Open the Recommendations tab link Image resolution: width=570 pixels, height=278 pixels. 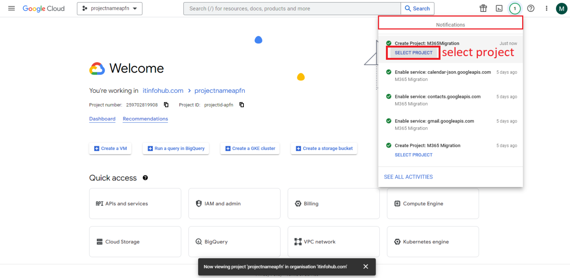(145, 119)
